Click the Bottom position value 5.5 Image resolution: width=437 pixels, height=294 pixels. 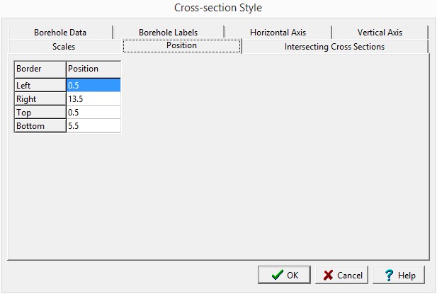click(93, 125)
